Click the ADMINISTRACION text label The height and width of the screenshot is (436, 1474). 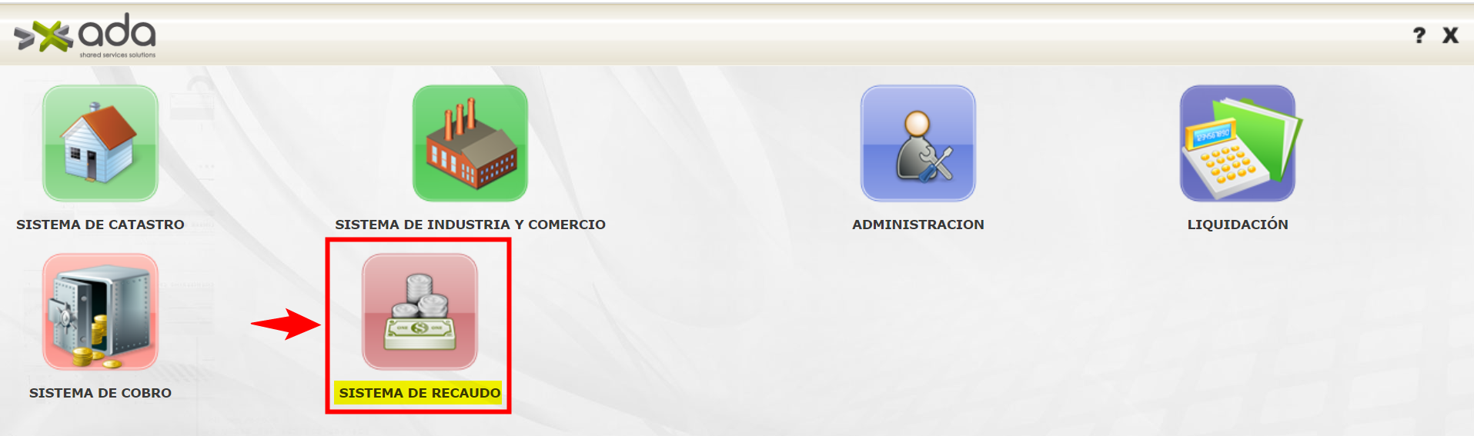tap(918, 225)
